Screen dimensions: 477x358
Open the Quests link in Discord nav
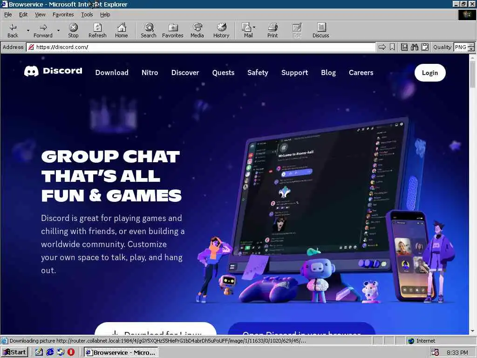click(223, 72)
